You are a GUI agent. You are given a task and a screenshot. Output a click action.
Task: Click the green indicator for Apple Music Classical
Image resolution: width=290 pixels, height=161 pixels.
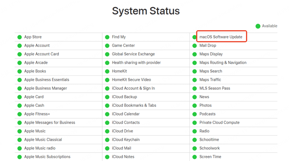coord(19,140)
